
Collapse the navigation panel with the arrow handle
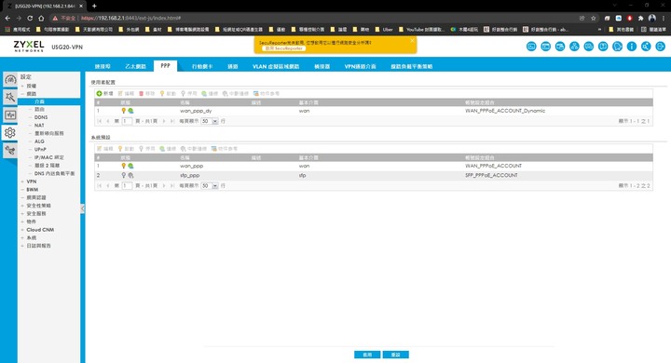coord(82,208)
